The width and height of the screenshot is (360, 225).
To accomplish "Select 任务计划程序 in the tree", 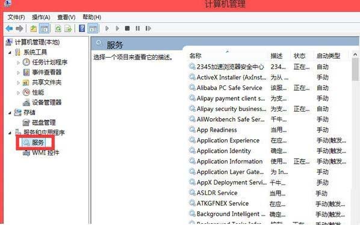I will (49, 62).
